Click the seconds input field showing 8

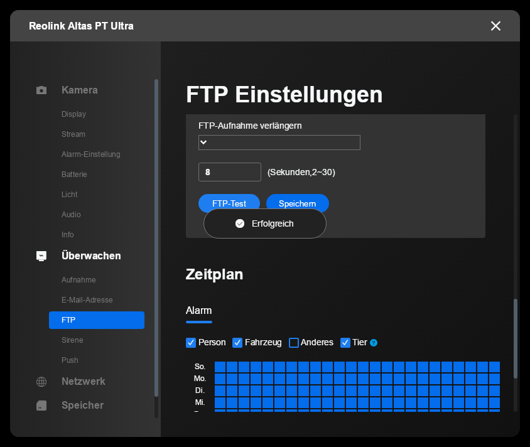[x=229, y=172]
